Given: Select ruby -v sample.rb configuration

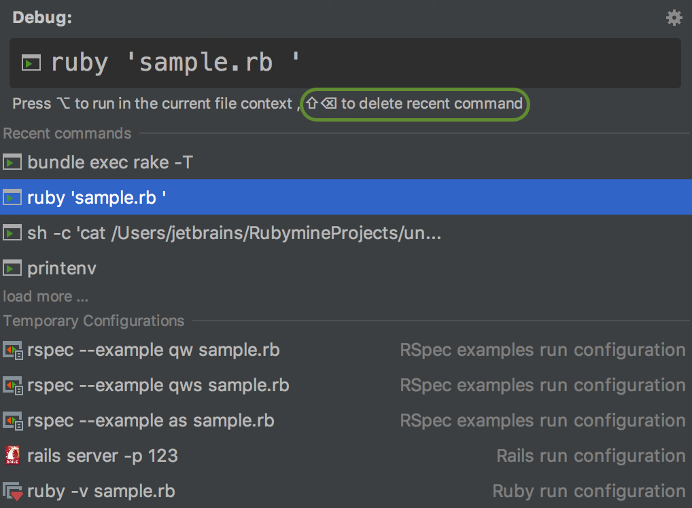Looking at the screenshot, I should pyautogui.click(x=346, y=491).
